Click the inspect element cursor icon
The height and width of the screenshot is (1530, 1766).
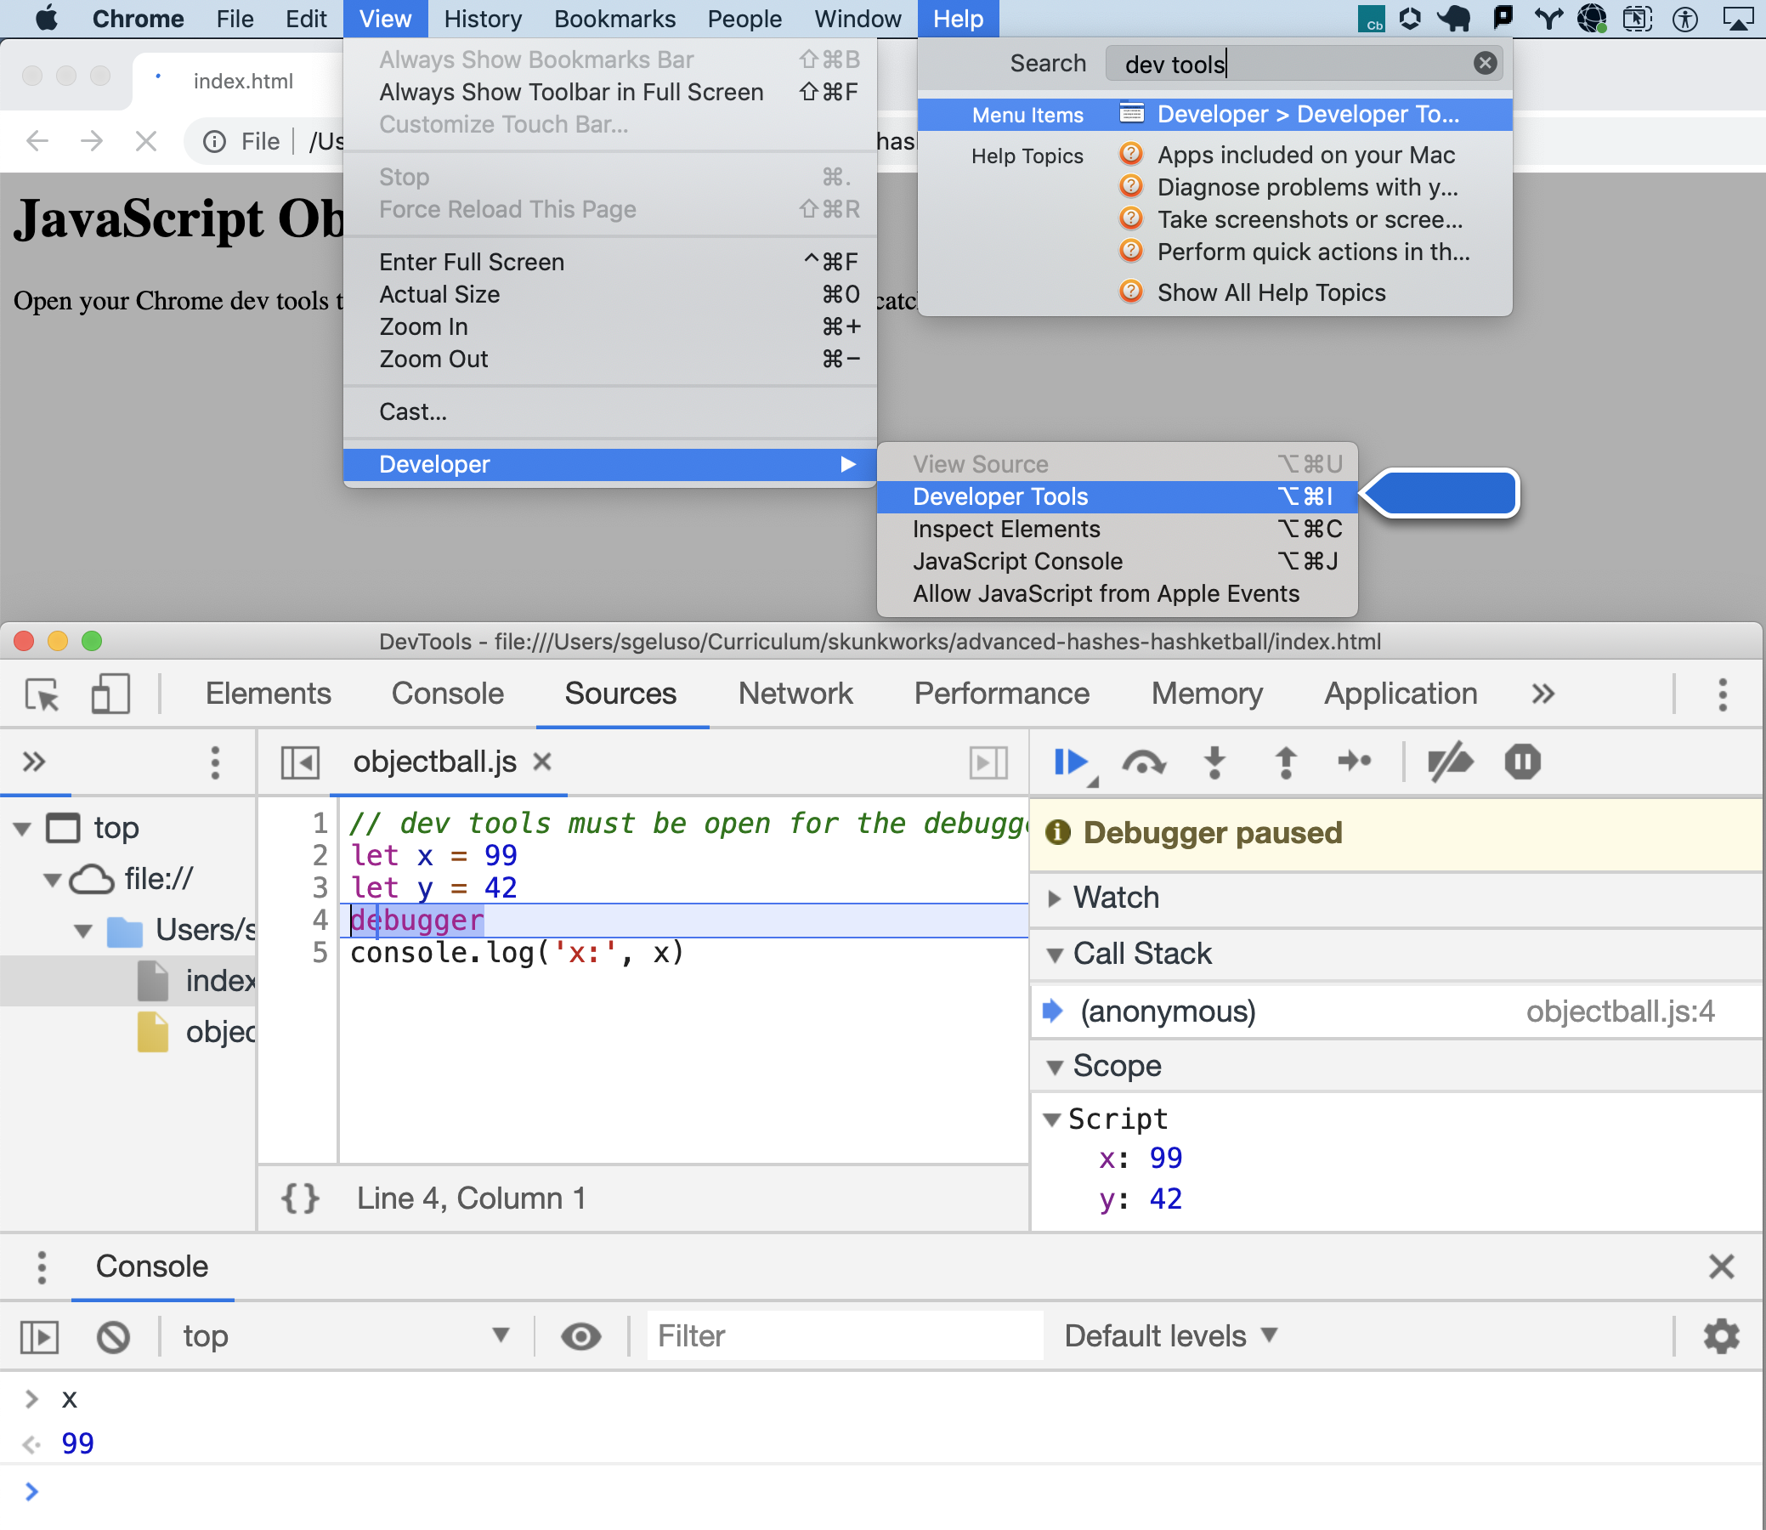42,694
